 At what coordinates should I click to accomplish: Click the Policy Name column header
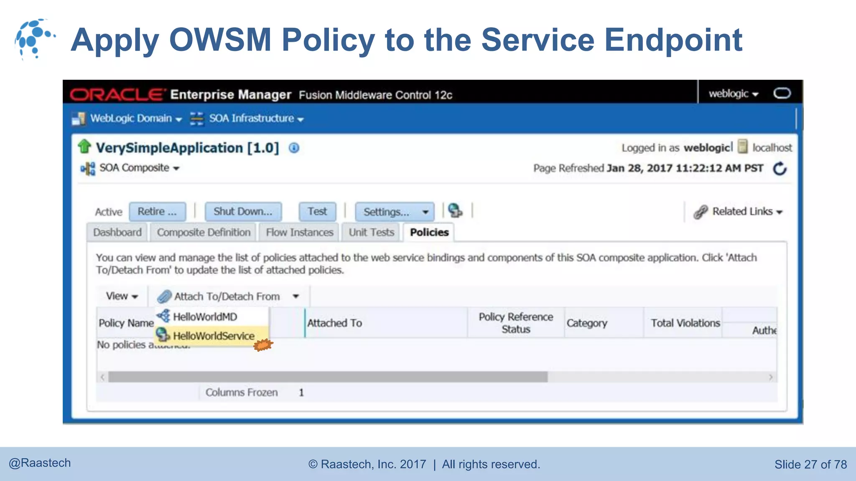pyautogui.click(x=126, y=323)
